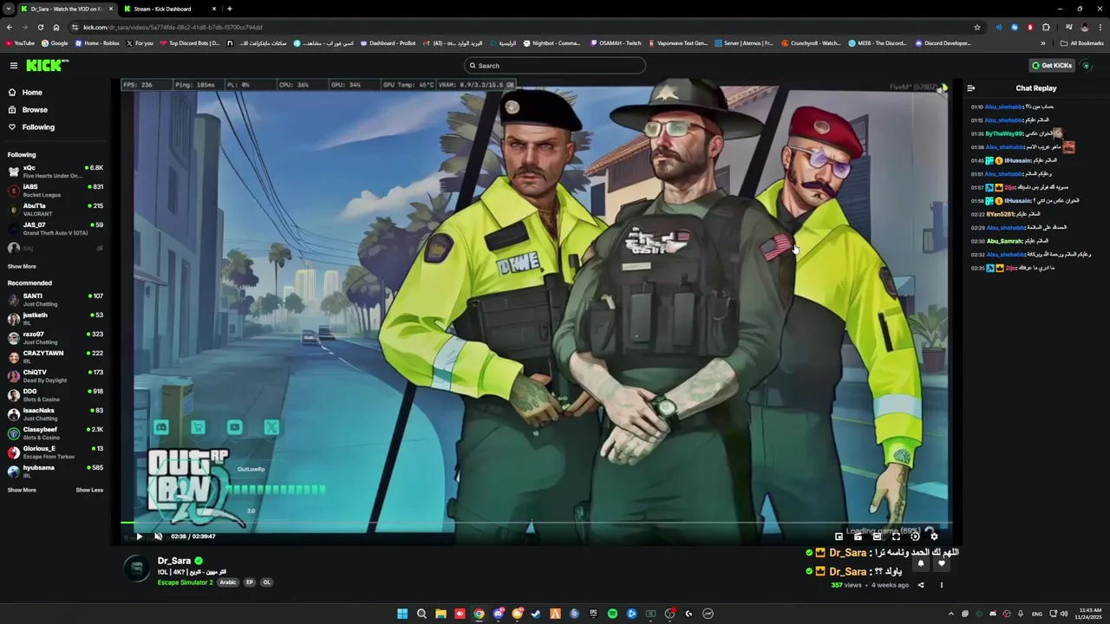1110x624 pixels.
Task: Open IABS Rocket League channel
Action: [55, 191]
